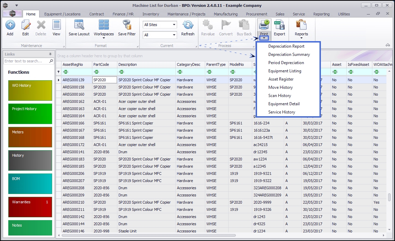
Task: Click the Links search text field
Action: click(26, 61)
